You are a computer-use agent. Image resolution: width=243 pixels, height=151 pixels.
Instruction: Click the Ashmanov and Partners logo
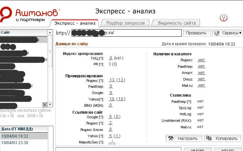(x=30, y=14)
